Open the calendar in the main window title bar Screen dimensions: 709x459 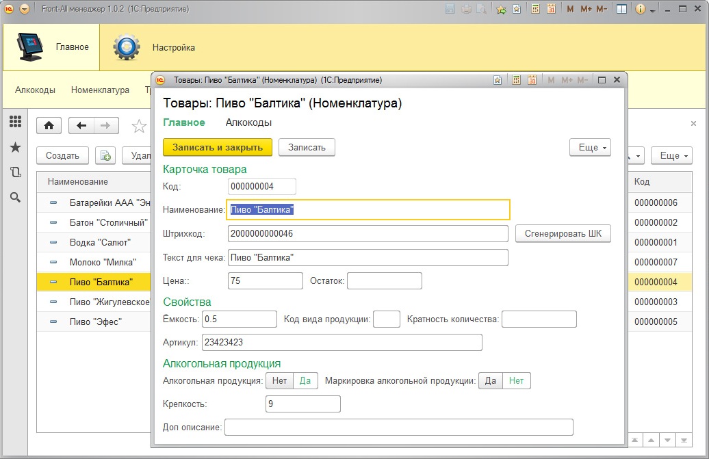tap(551, 9)
